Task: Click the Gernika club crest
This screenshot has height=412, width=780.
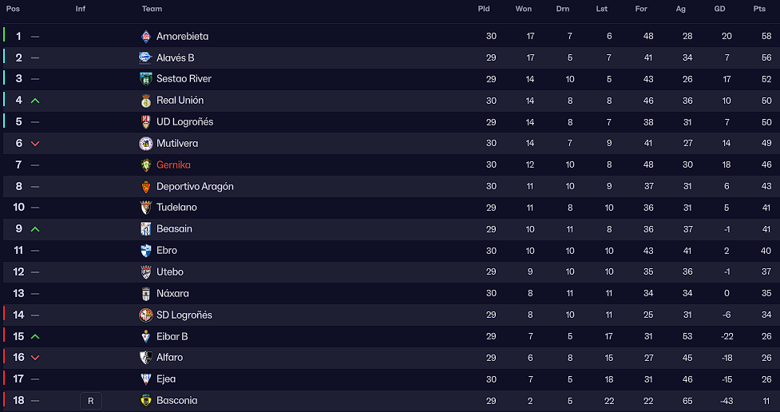Action: 146,164
